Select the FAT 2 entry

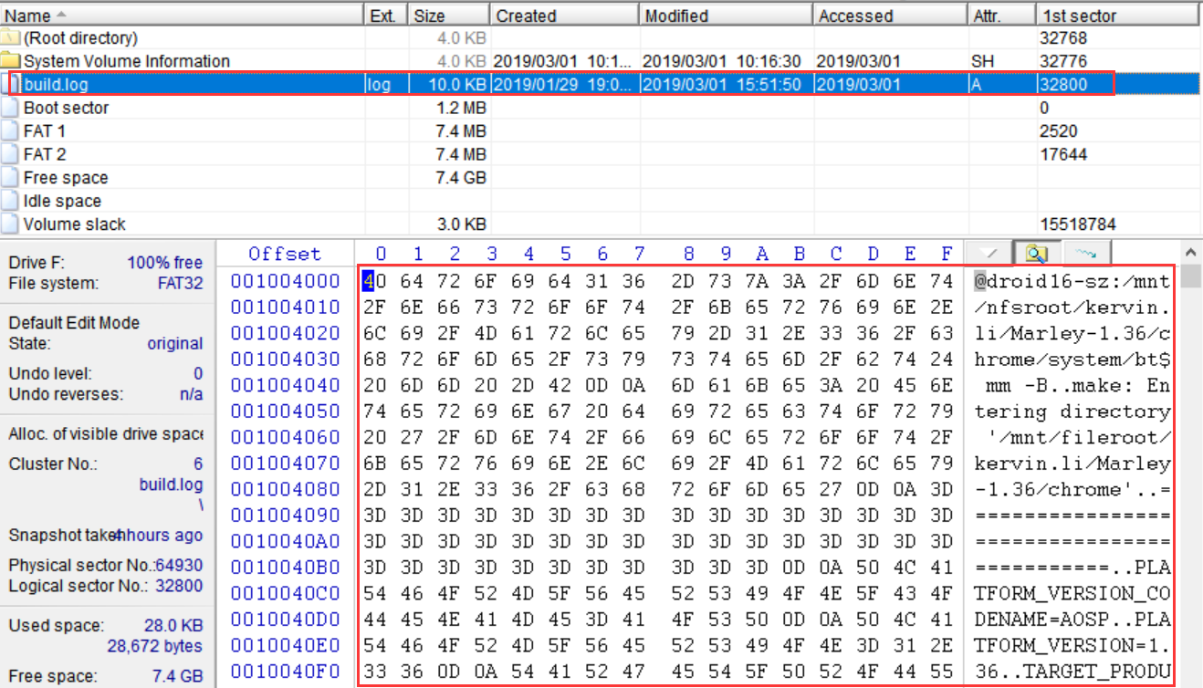pos(45,154)
